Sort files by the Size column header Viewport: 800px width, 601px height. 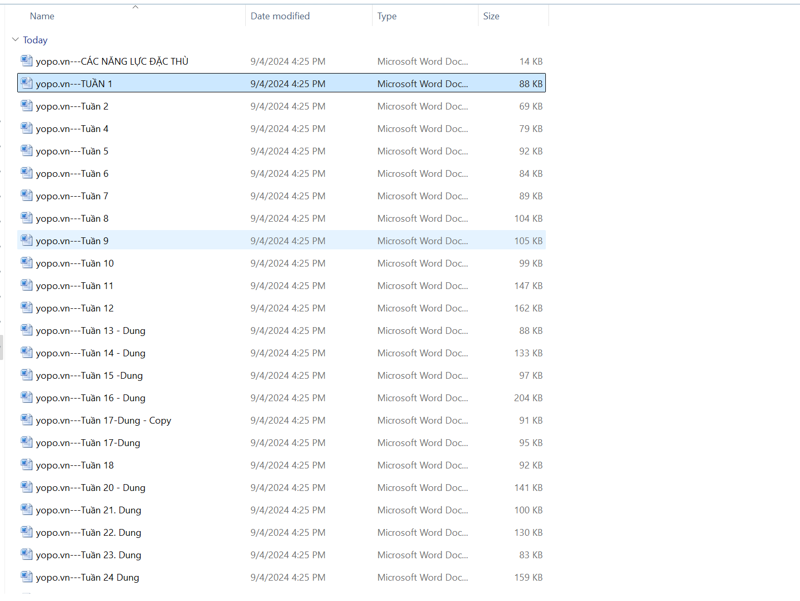[x=491, y=16]
